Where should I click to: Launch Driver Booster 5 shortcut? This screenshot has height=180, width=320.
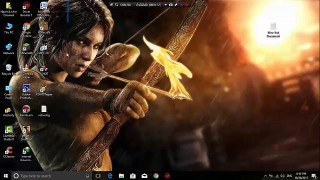[26, 9]
